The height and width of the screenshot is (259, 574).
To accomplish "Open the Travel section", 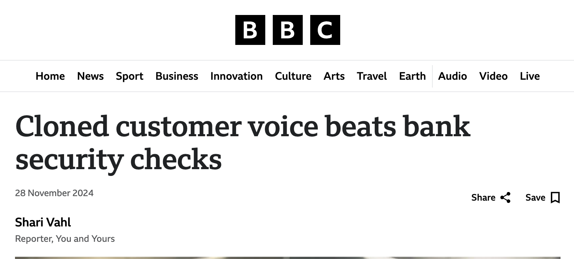I will [372, 76].
